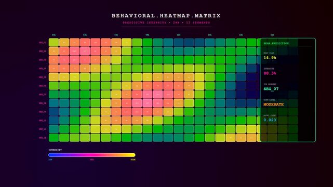Viewport: 333px width, 187px height.
Task: Click the INTENSITY legend heading
Action: 55,150
